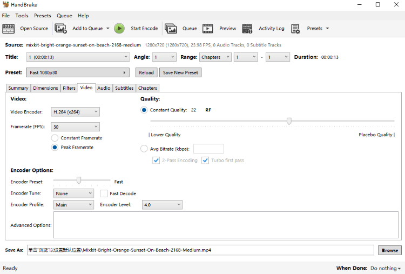This screenshot has width=405, height=274.
Task: Select Constant Framerate radio button
Action: tap(55, 138)
